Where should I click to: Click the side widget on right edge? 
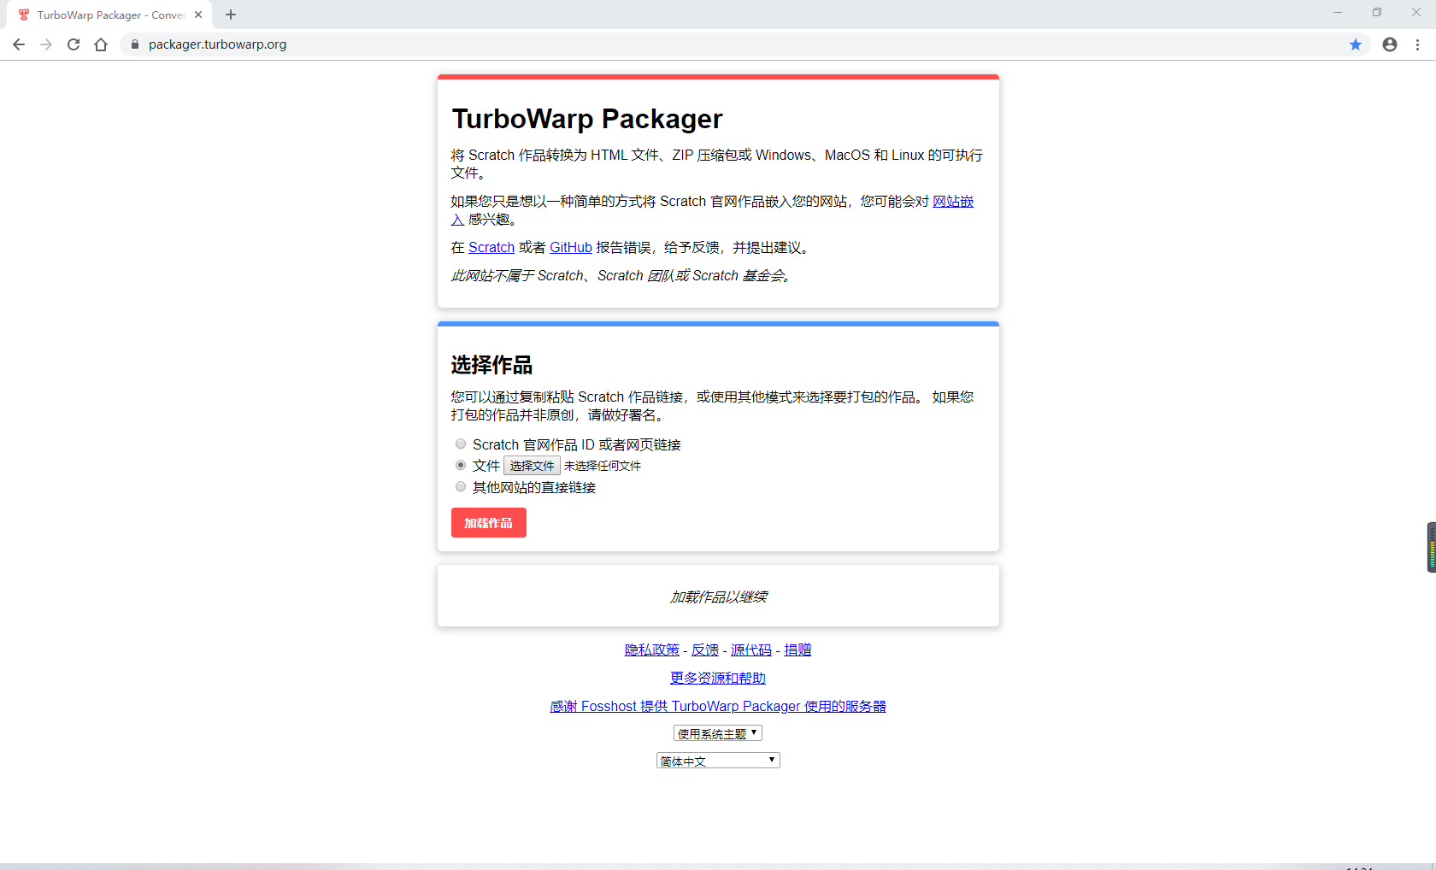coord(1431,547)
